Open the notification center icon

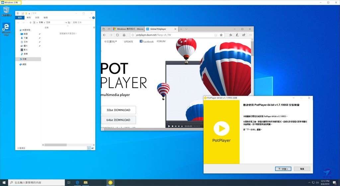[x=334, y=183]
